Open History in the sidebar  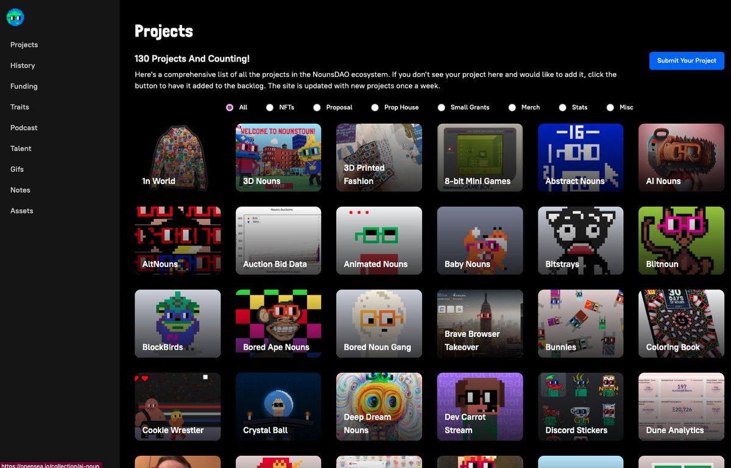coord(23,66)
